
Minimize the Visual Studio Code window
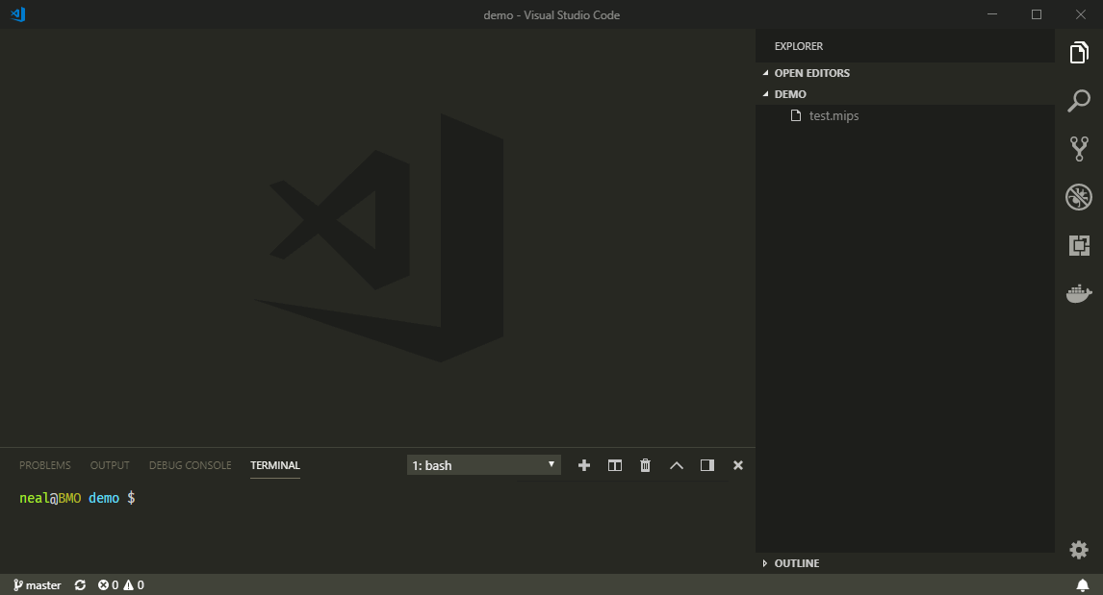[992, 14]
